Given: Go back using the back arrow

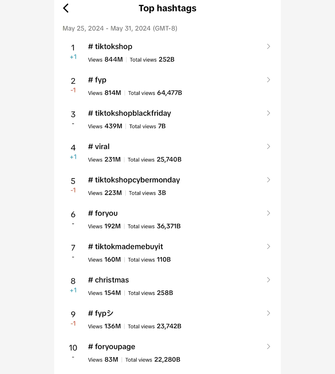Looking at the screenshot, I should click(x=66, y=8).
